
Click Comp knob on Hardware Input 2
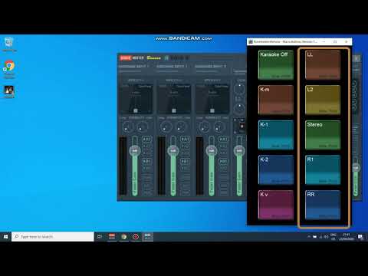(x=166, y=127)
